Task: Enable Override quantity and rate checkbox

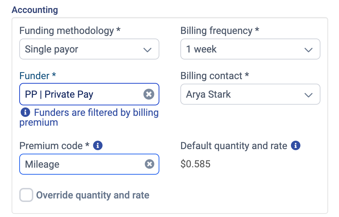Action: coord(26,195)
